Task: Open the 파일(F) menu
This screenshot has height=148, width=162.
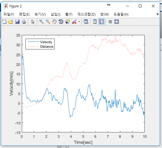Action: tap(9, 14)
